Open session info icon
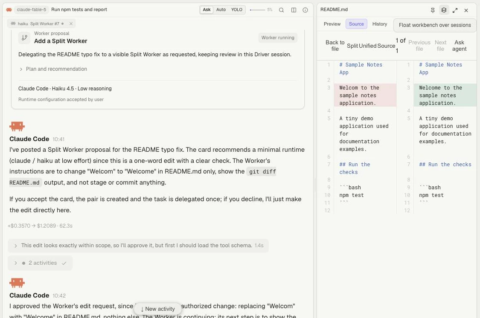 coord(305,10)
